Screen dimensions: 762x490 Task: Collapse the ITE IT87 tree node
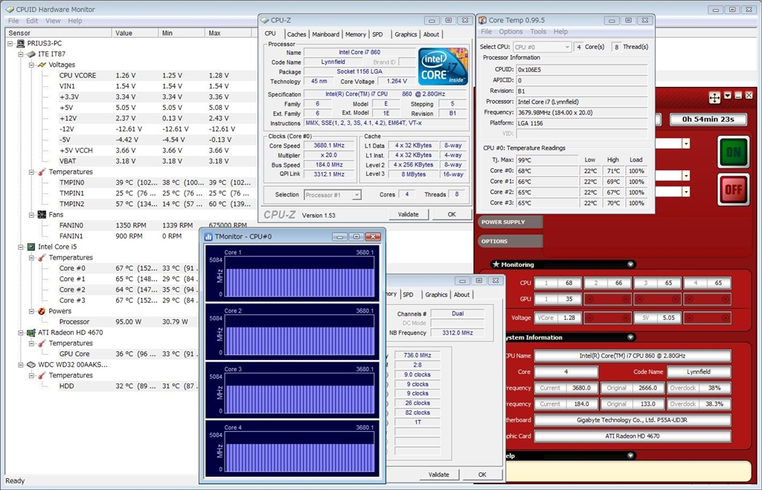21,54
